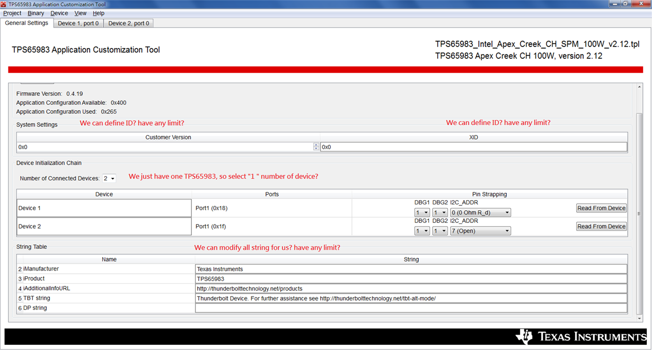Click Read From Device for Device 2
The height and width of the screenshot is (350, 652).
[x=602, y=226]
